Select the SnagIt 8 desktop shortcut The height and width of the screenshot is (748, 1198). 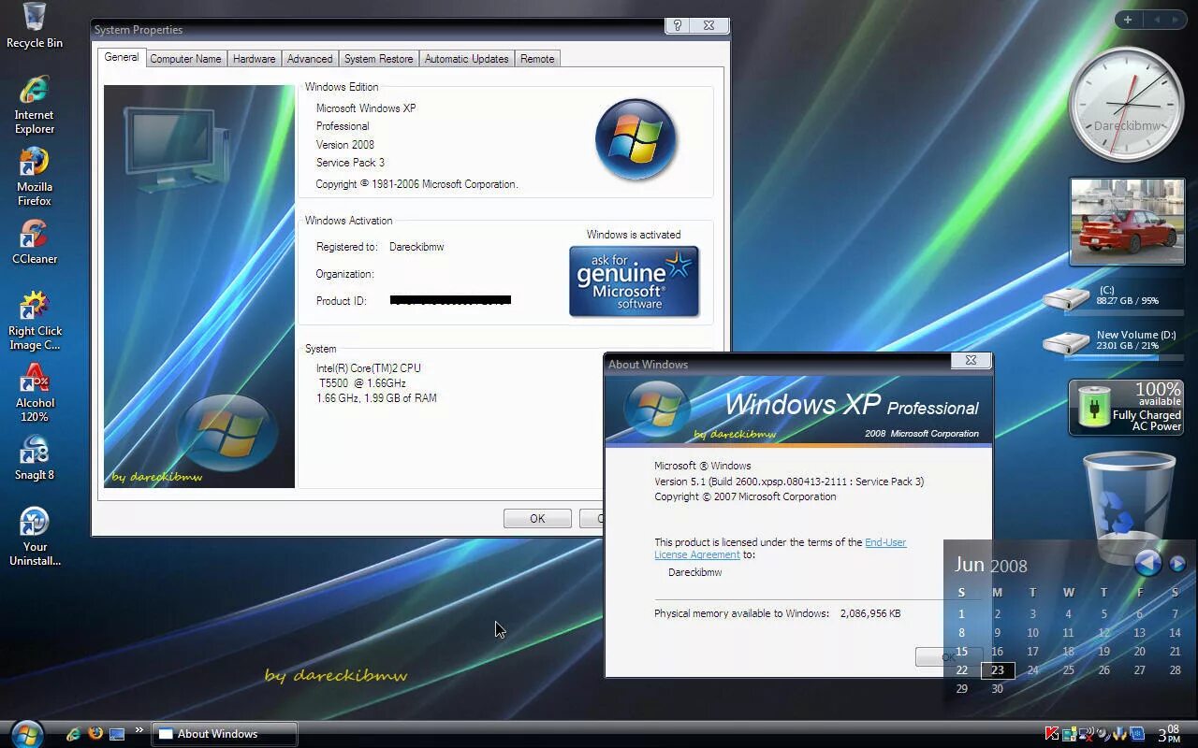35,457
